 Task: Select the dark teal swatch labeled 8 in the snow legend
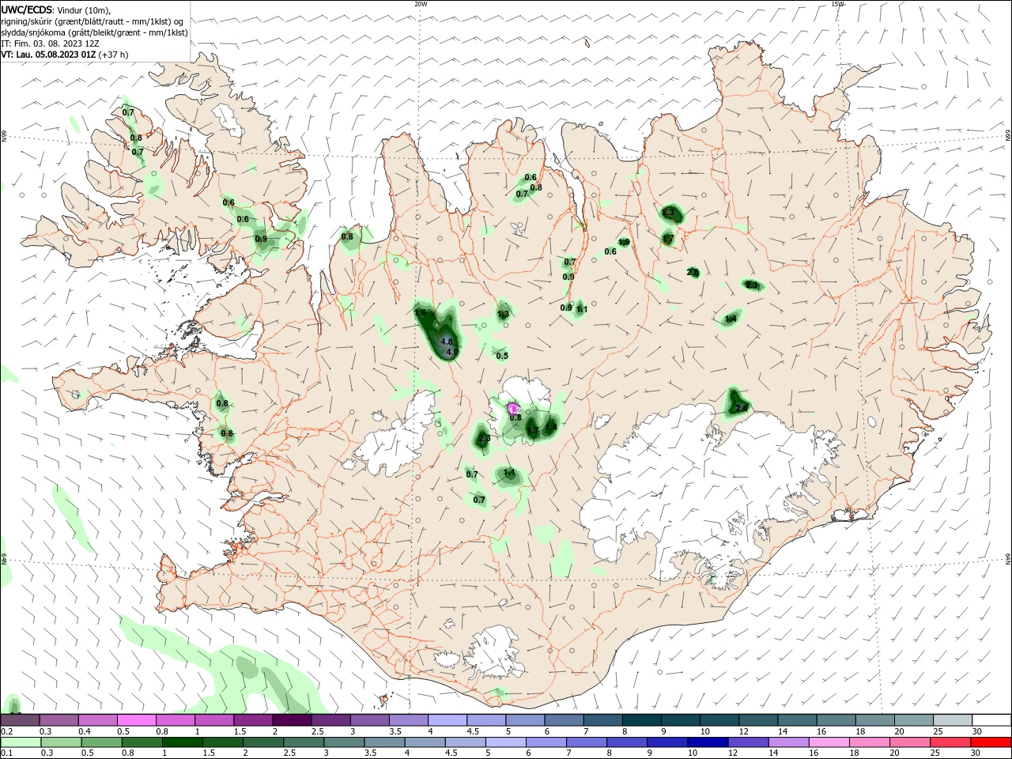[x=642, y=720]
